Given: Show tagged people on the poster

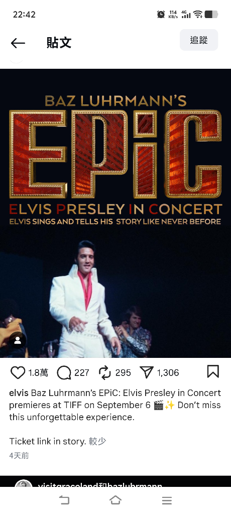Looking at the screenshot, I should tap(18, 340).
